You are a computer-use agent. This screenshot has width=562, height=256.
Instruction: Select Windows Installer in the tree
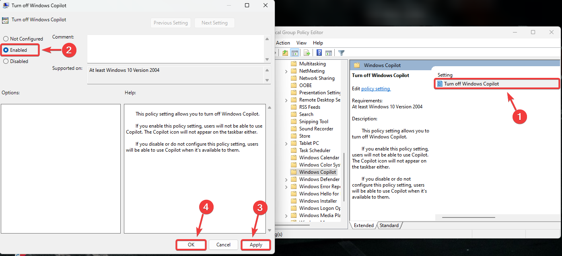click(x=318, y=201)
